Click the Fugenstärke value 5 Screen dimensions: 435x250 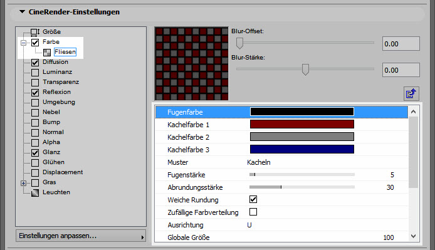click(392, 175)
